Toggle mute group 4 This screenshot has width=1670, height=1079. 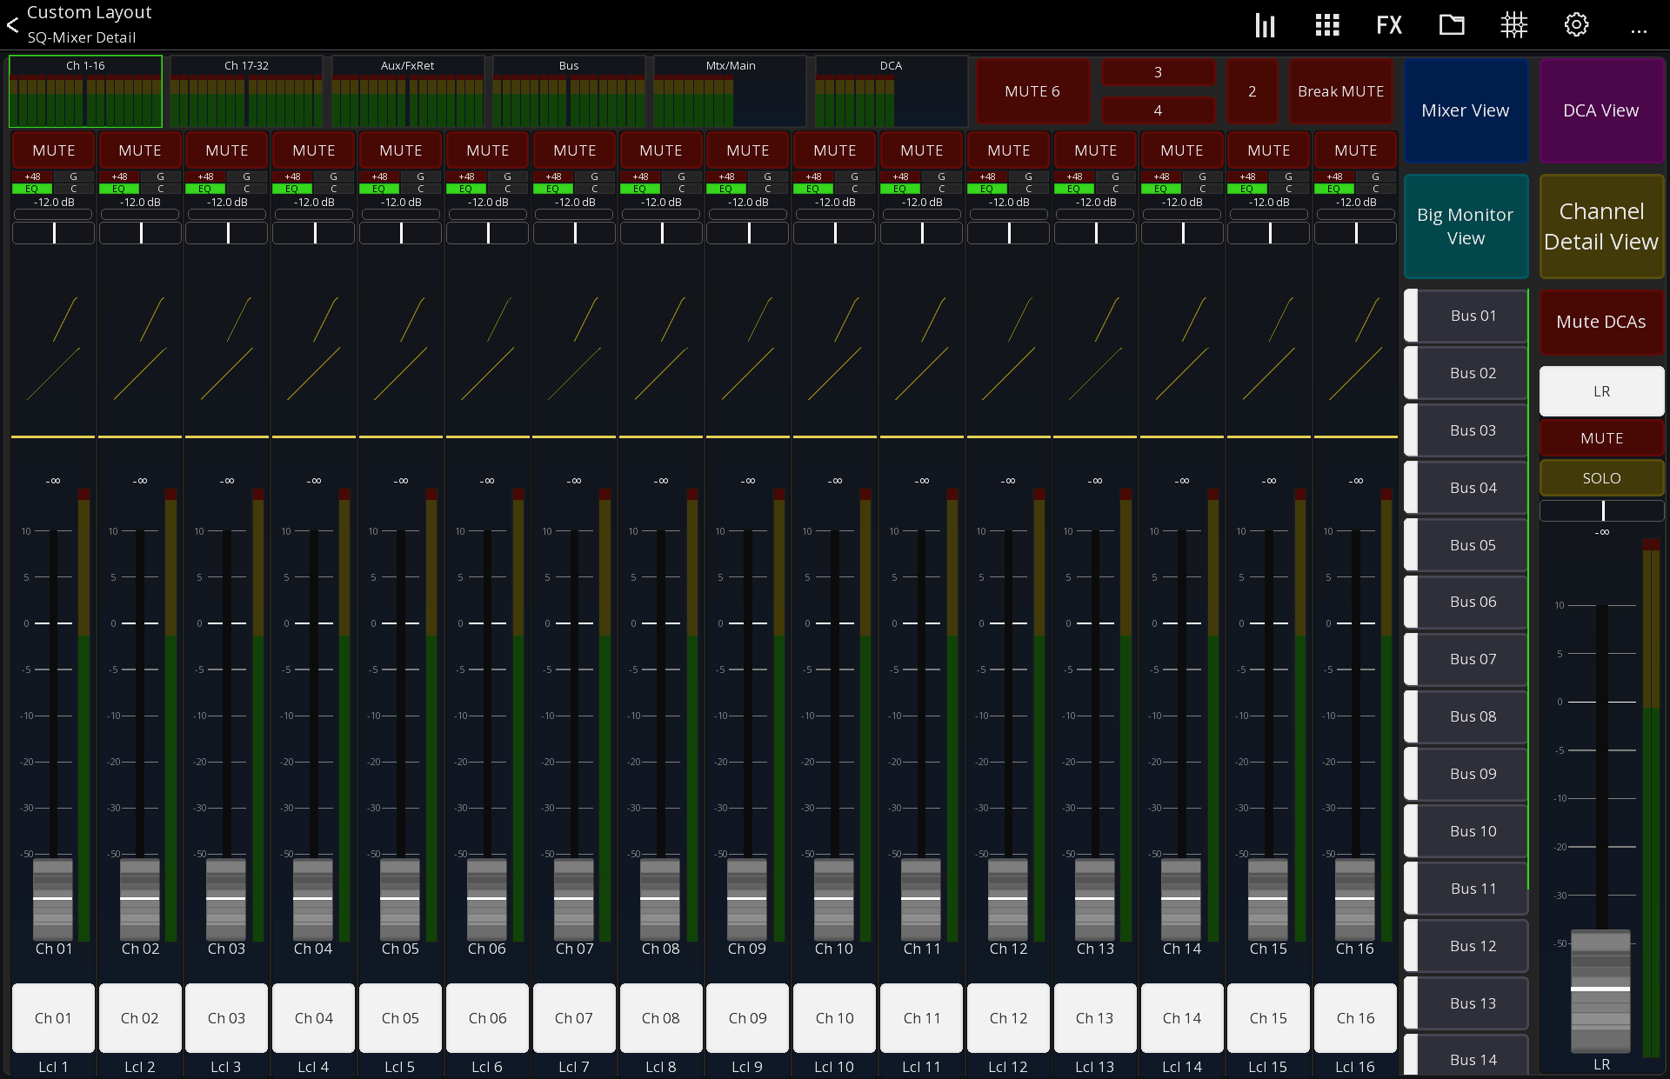click(x=1158, y=110)
